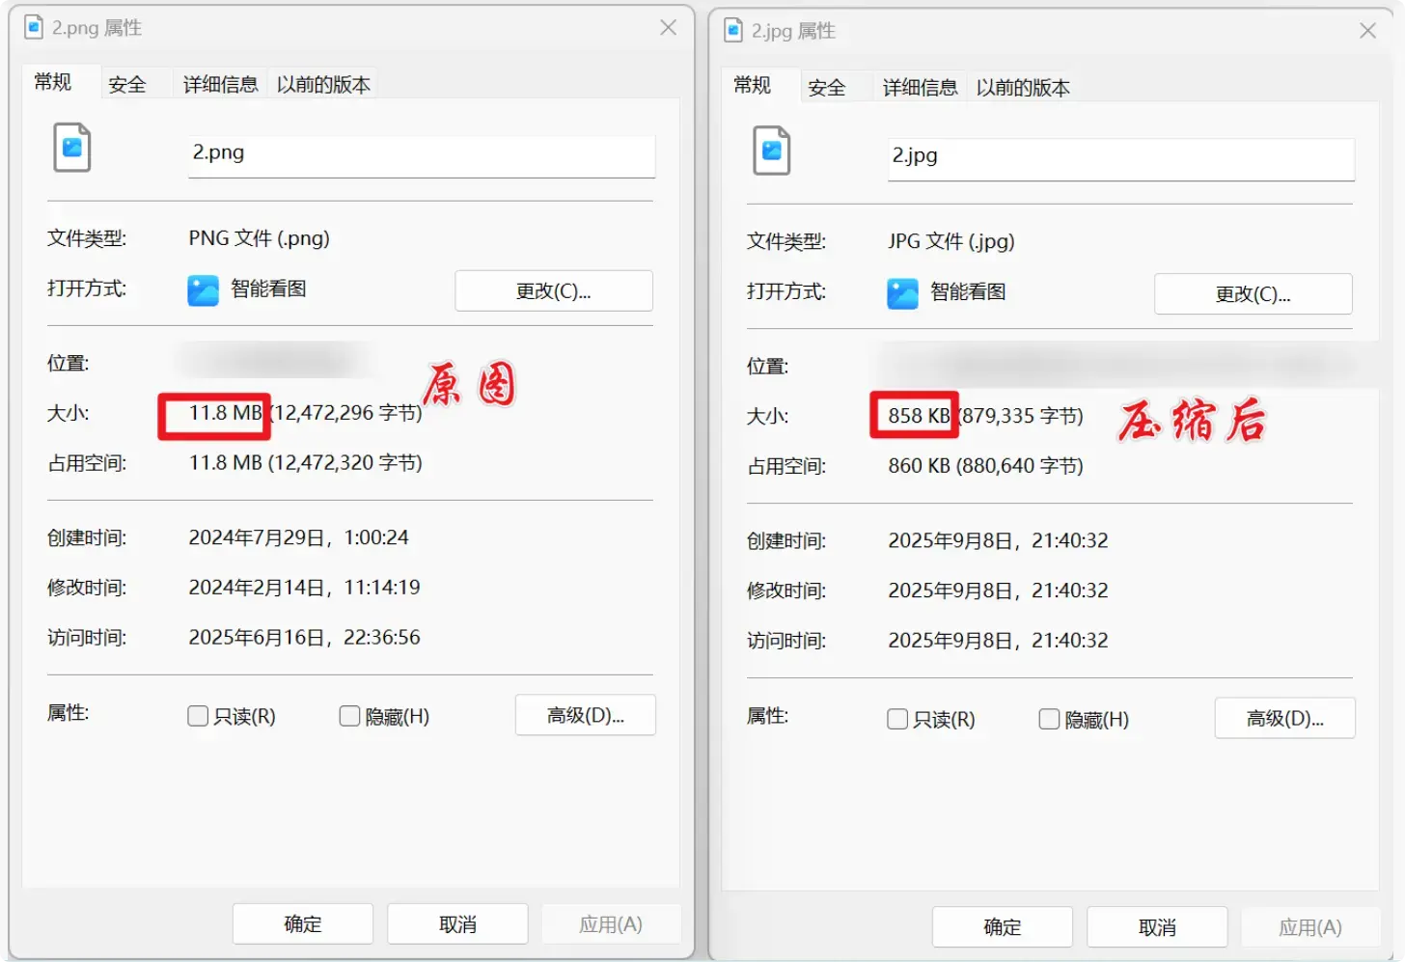Click 取消 in the 2.jpg dialog

point(1156,926)
